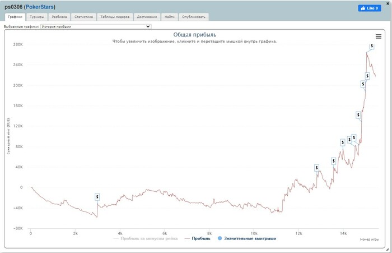Open the Опубликовать tab
Image resolution: width=392 pixels, height=253 pixels.
coord(194,17)
